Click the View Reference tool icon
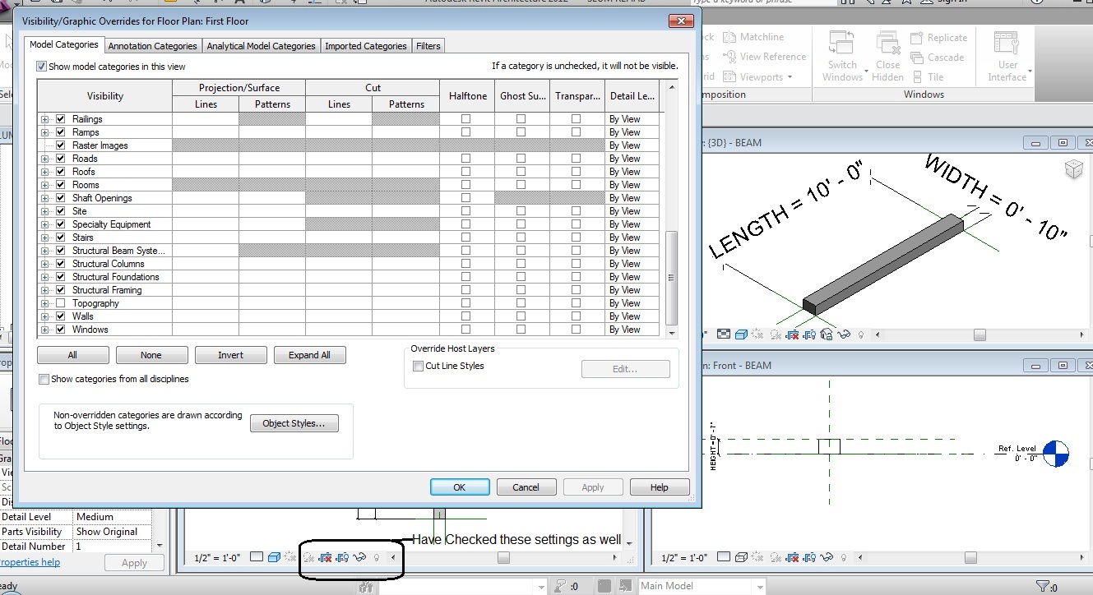 pyautogui.click(x=729, y=57)
